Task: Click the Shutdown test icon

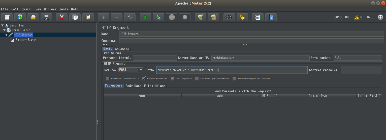Action: click(185, 17)
